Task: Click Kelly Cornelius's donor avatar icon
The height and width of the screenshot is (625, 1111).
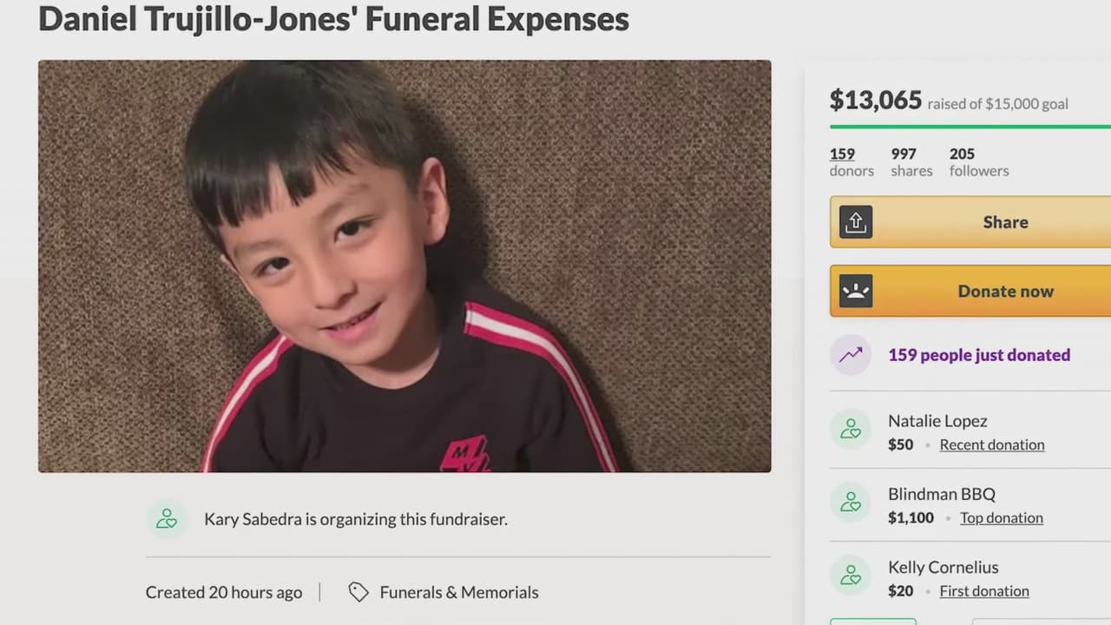Action: [851, 576]
